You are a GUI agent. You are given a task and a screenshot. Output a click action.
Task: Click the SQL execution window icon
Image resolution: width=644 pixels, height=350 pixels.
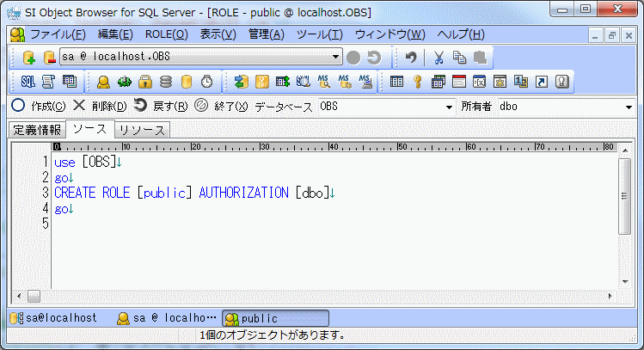(28, 82)
